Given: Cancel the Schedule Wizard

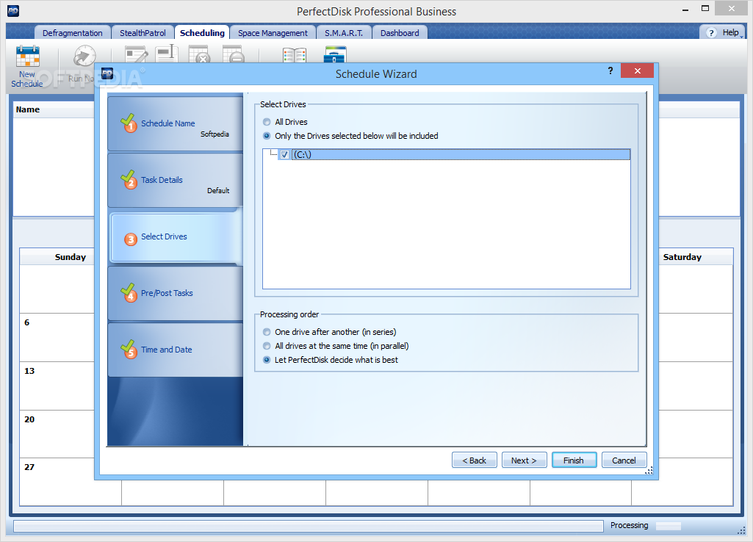Looking at the screenshot, I should tap(624, 460).
